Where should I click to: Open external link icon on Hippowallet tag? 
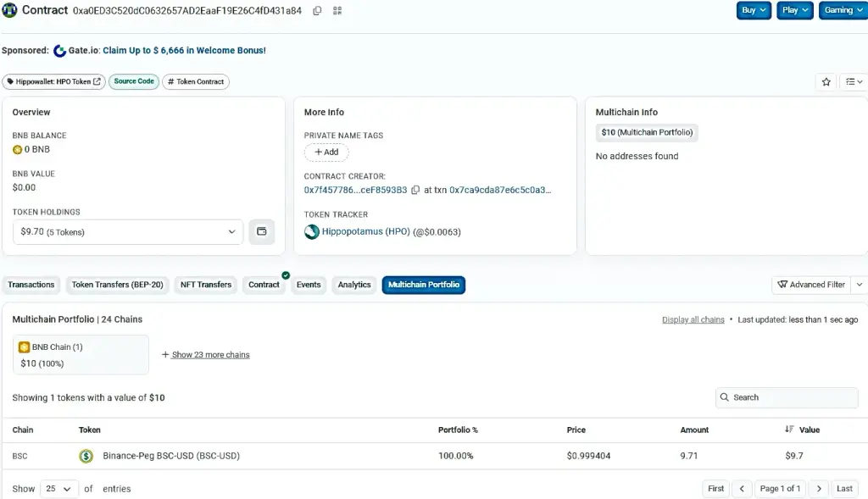click(x=97, y=81)
